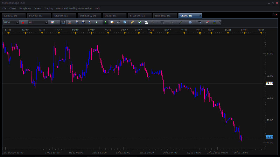Select the trend line drawing tool
This screenshot has height=157, width=280.
181,22
